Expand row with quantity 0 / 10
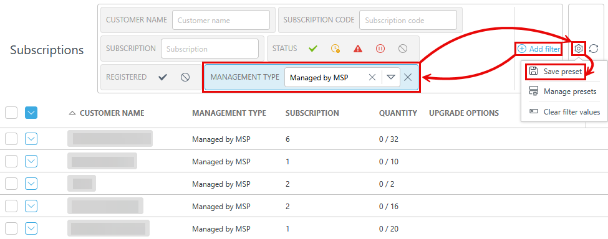The width and height of the screenshot is (608, 239). tap(31, 161)
